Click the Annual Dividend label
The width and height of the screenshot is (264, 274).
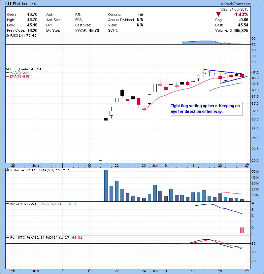click(121, 20)
